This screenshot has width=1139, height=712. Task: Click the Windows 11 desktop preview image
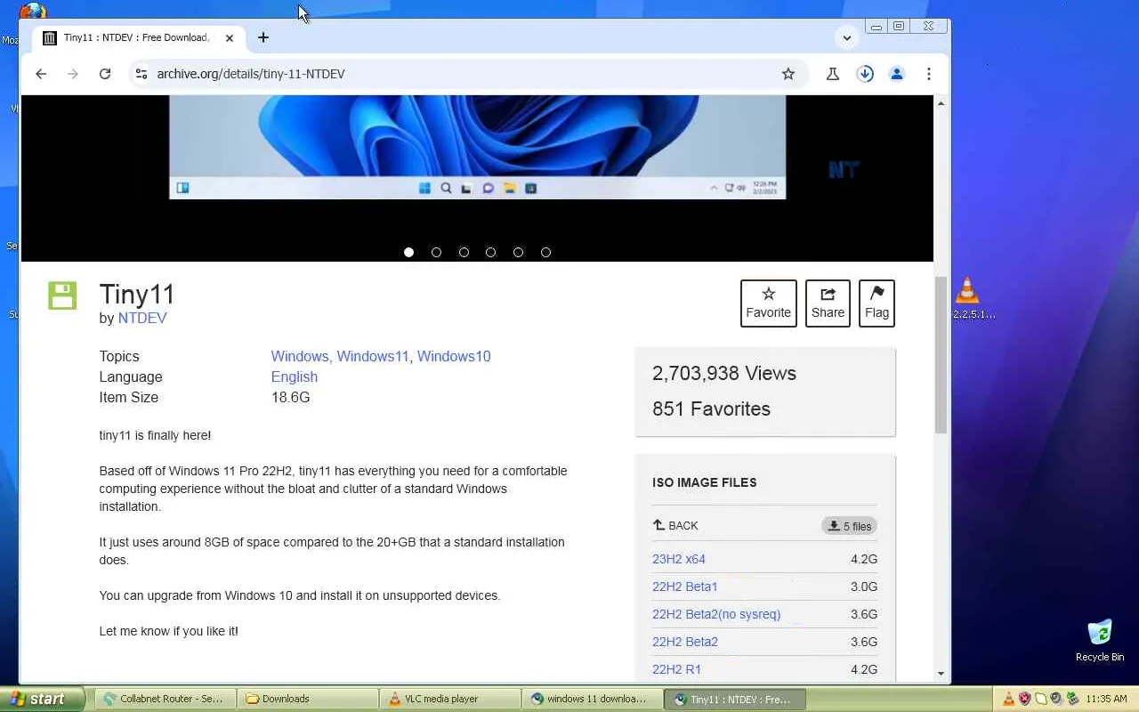pos(478,147)
